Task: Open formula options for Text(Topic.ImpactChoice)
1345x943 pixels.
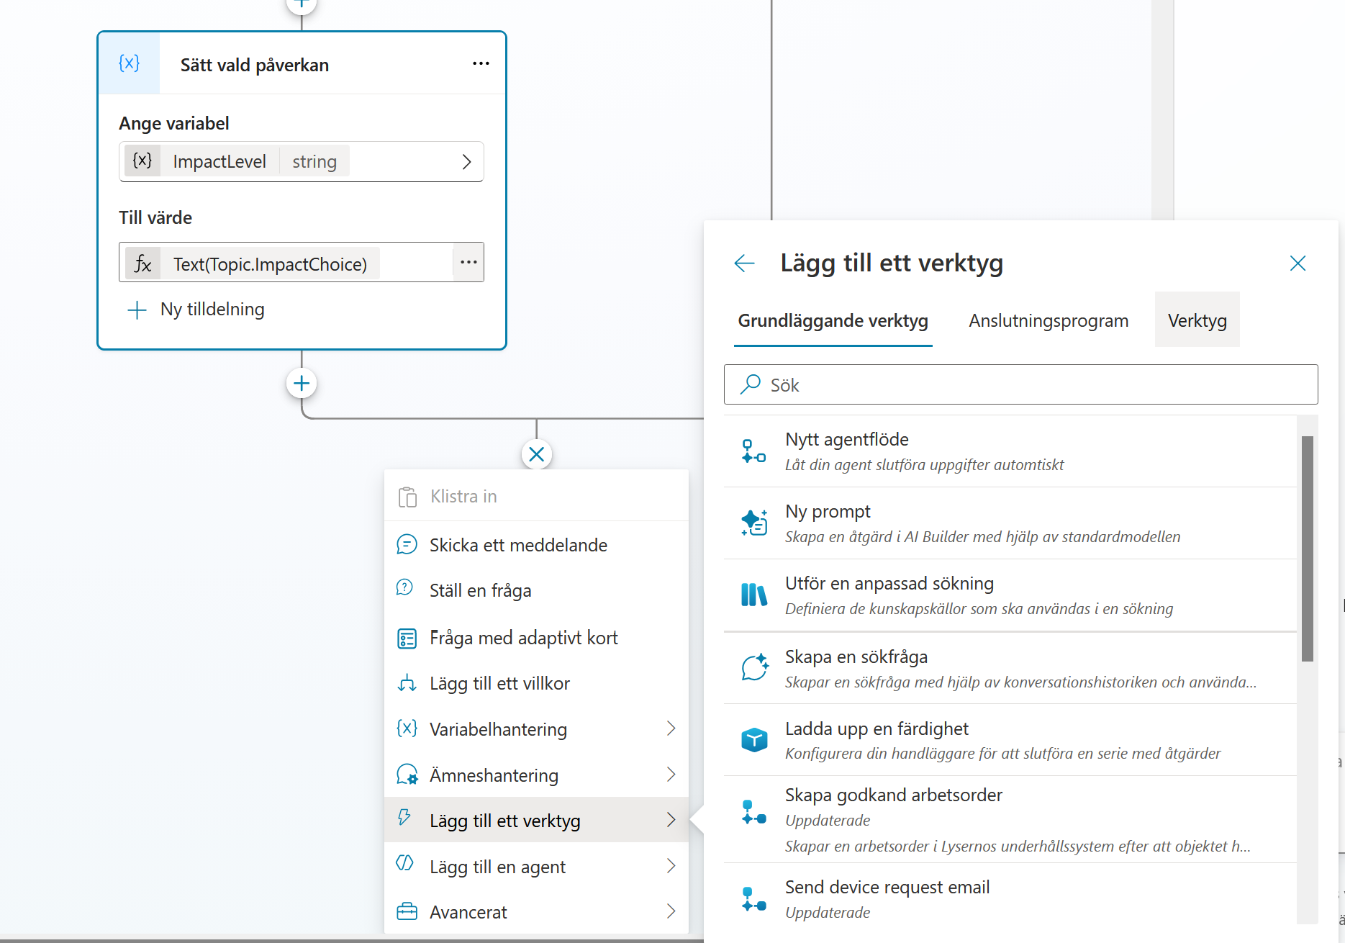Action: (468, 262)
